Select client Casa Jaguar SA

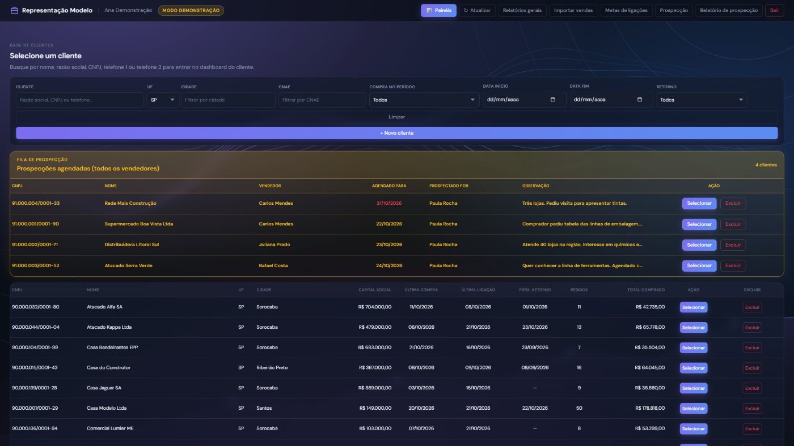(x=694, y=388)
